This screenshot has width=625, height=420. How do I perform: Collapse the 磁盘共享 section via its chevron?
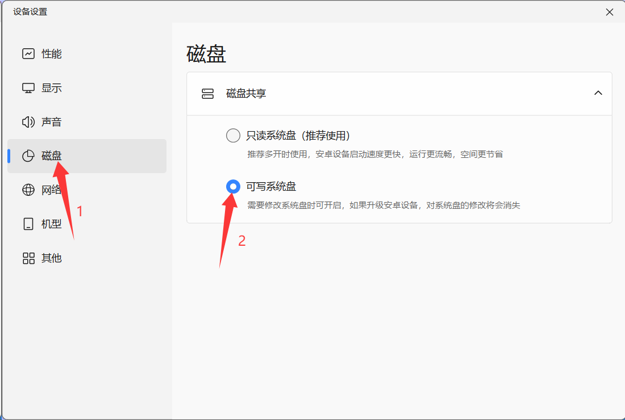tap(598, 93)
